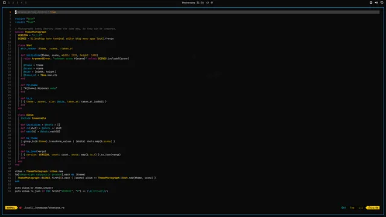Open the display icon at tray end
Viewport: 386px width, 217px height.
[382, 2]
